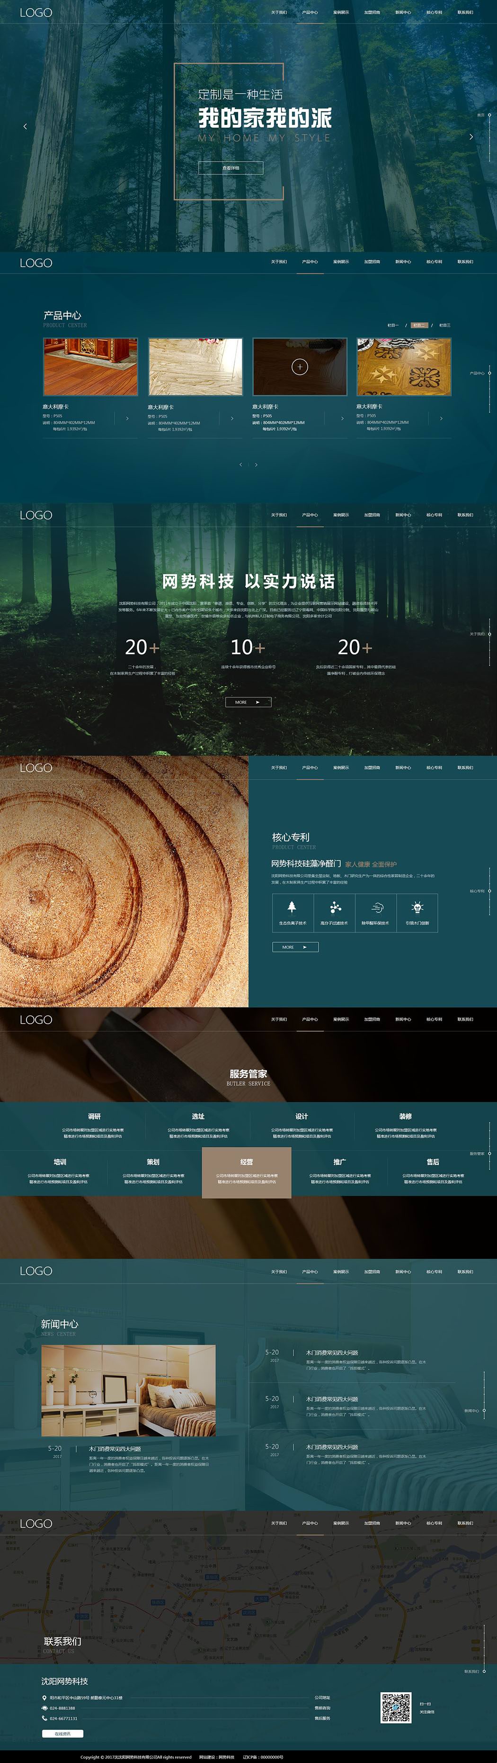Click the location pin icon in the footer

44,1698
